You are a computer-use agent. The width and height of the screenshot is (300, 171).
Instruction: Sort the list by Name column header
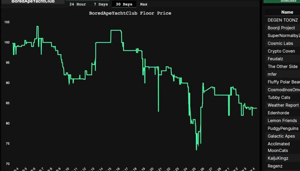pos(287,12)
